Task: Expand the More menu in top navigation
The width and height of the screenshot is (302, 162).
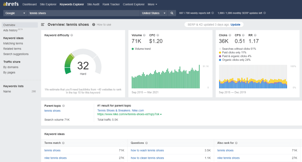Action: [152, 4]
